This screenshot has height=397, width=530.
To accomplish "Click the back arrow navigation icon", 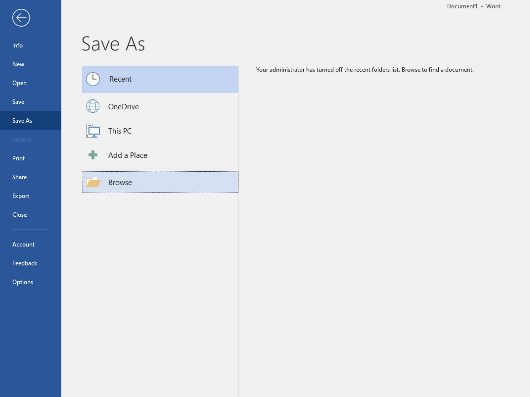I will pos(21,18).
